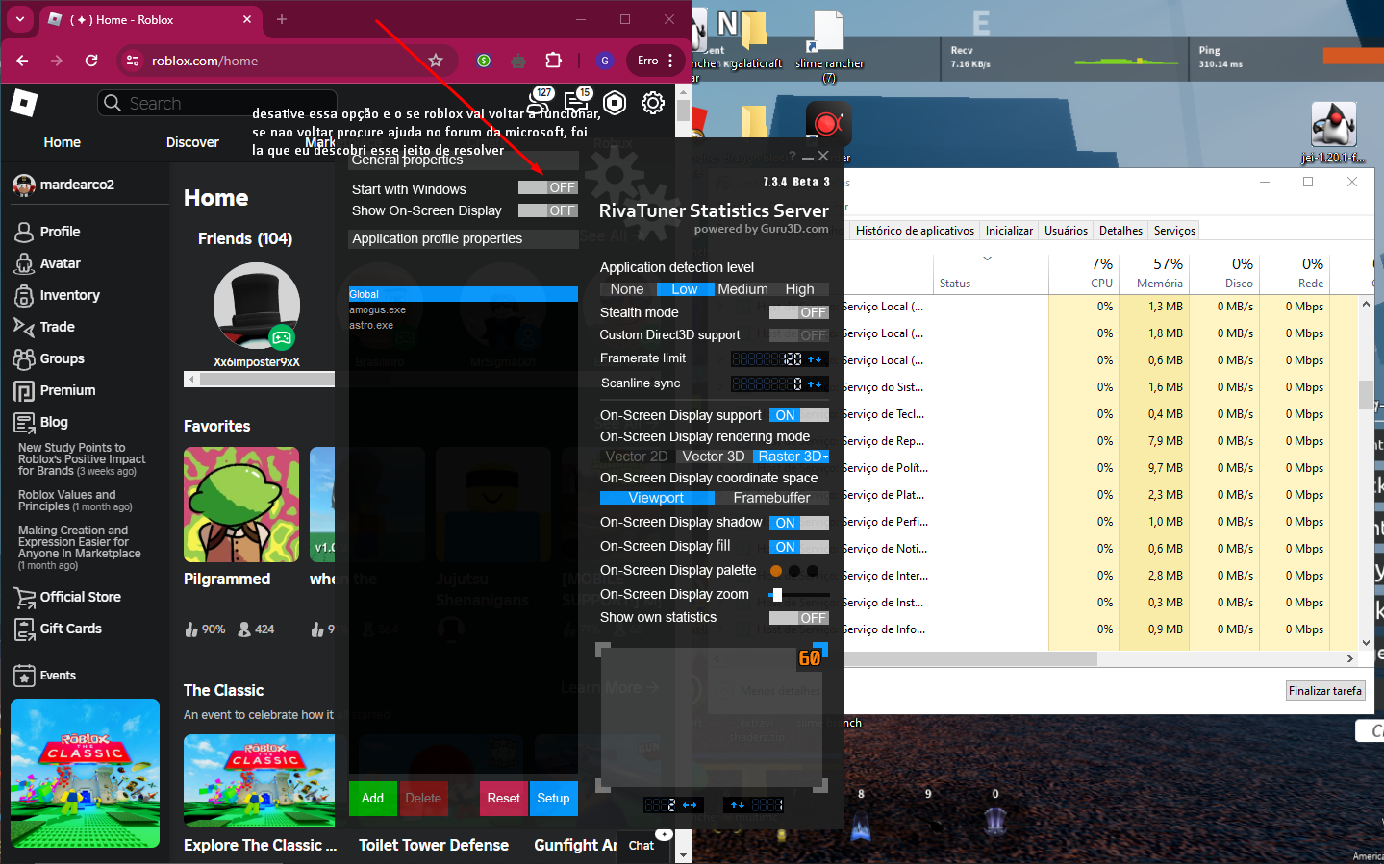Open Chrome three-dot menu

coord(670,61)
